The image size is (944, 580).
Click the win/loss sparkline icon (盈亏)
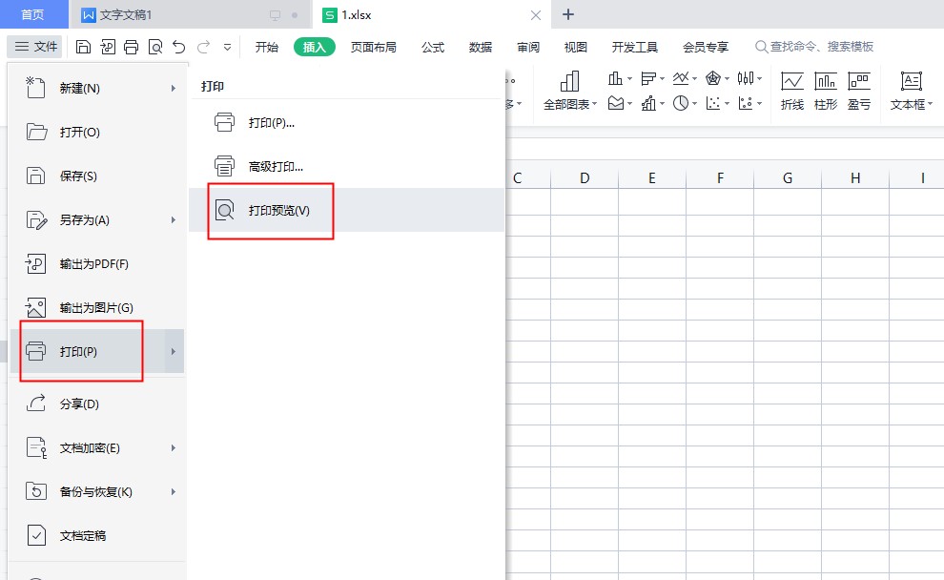coord(859,91)
